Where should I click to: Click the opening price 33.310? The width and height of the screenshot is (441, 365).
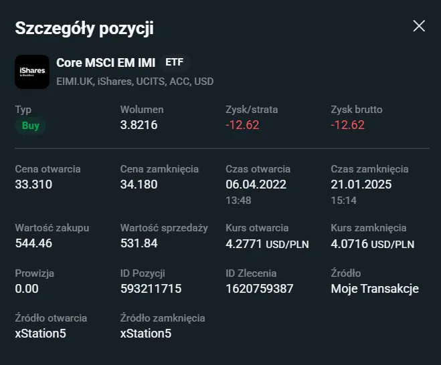(x=33, y=185)
